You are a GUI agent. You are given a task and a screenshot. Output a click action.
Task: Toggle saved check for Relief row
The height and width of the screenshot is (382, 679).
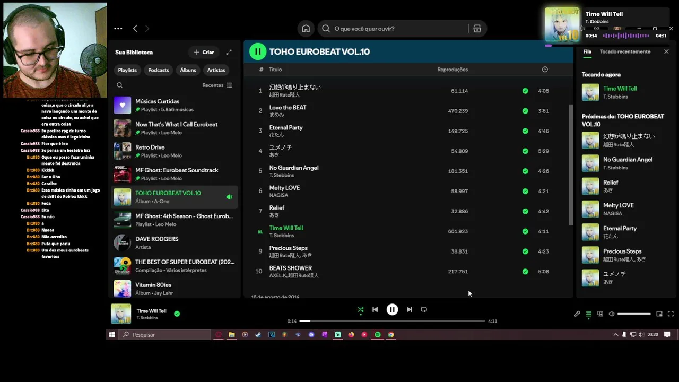[525, 211]
